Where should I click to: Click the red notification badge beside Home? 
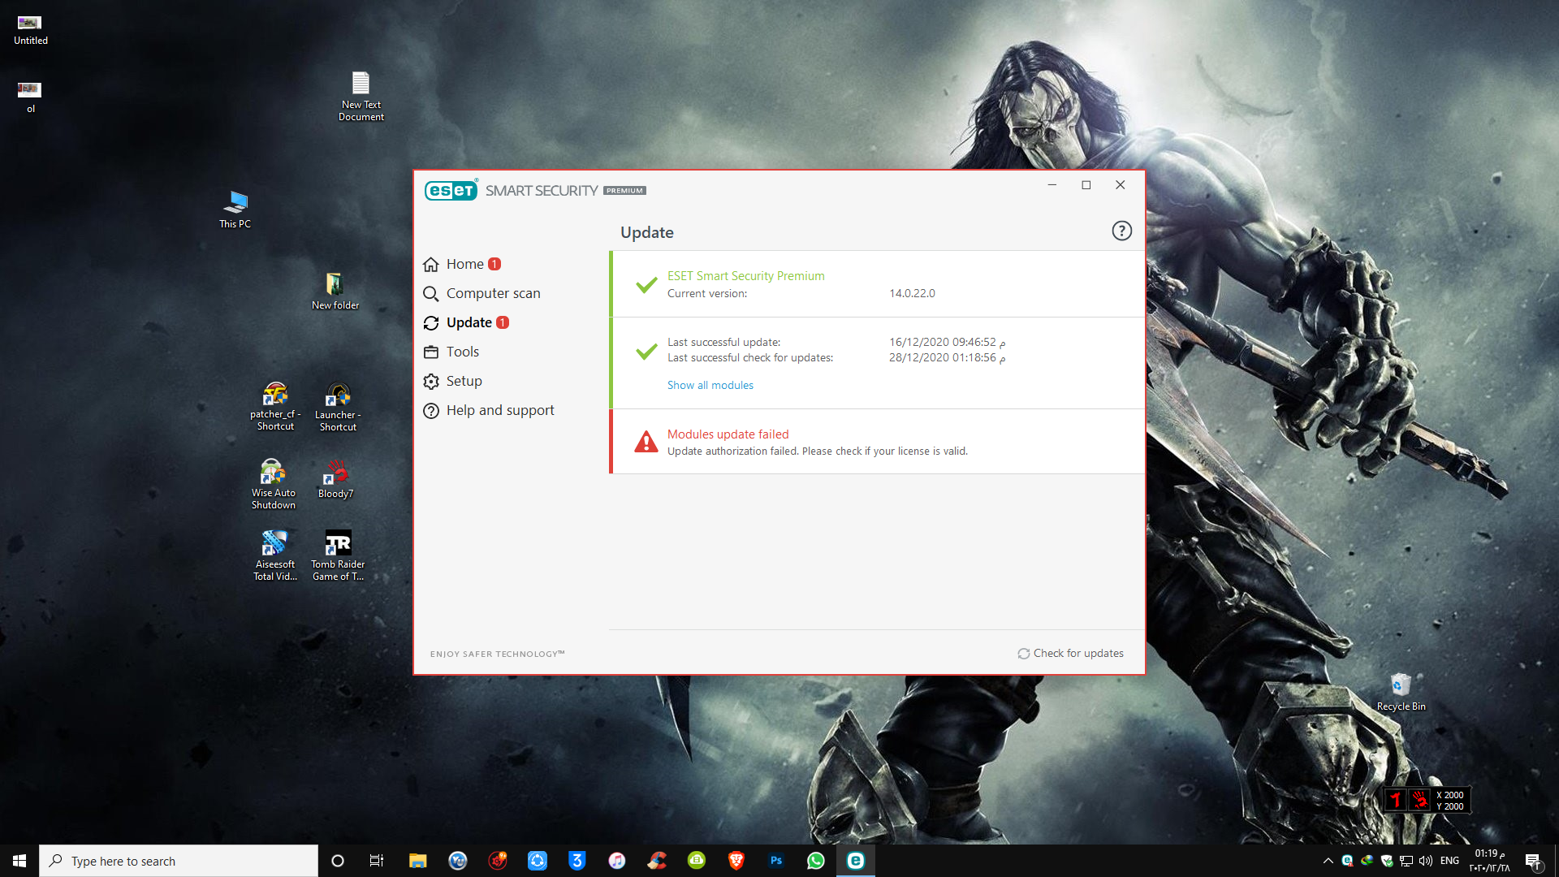coord(494,264)
